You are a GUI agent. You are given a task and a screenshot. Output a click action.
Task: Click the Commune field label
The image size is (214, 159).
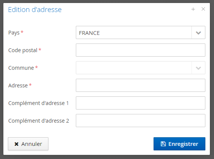tap(21, 68)
